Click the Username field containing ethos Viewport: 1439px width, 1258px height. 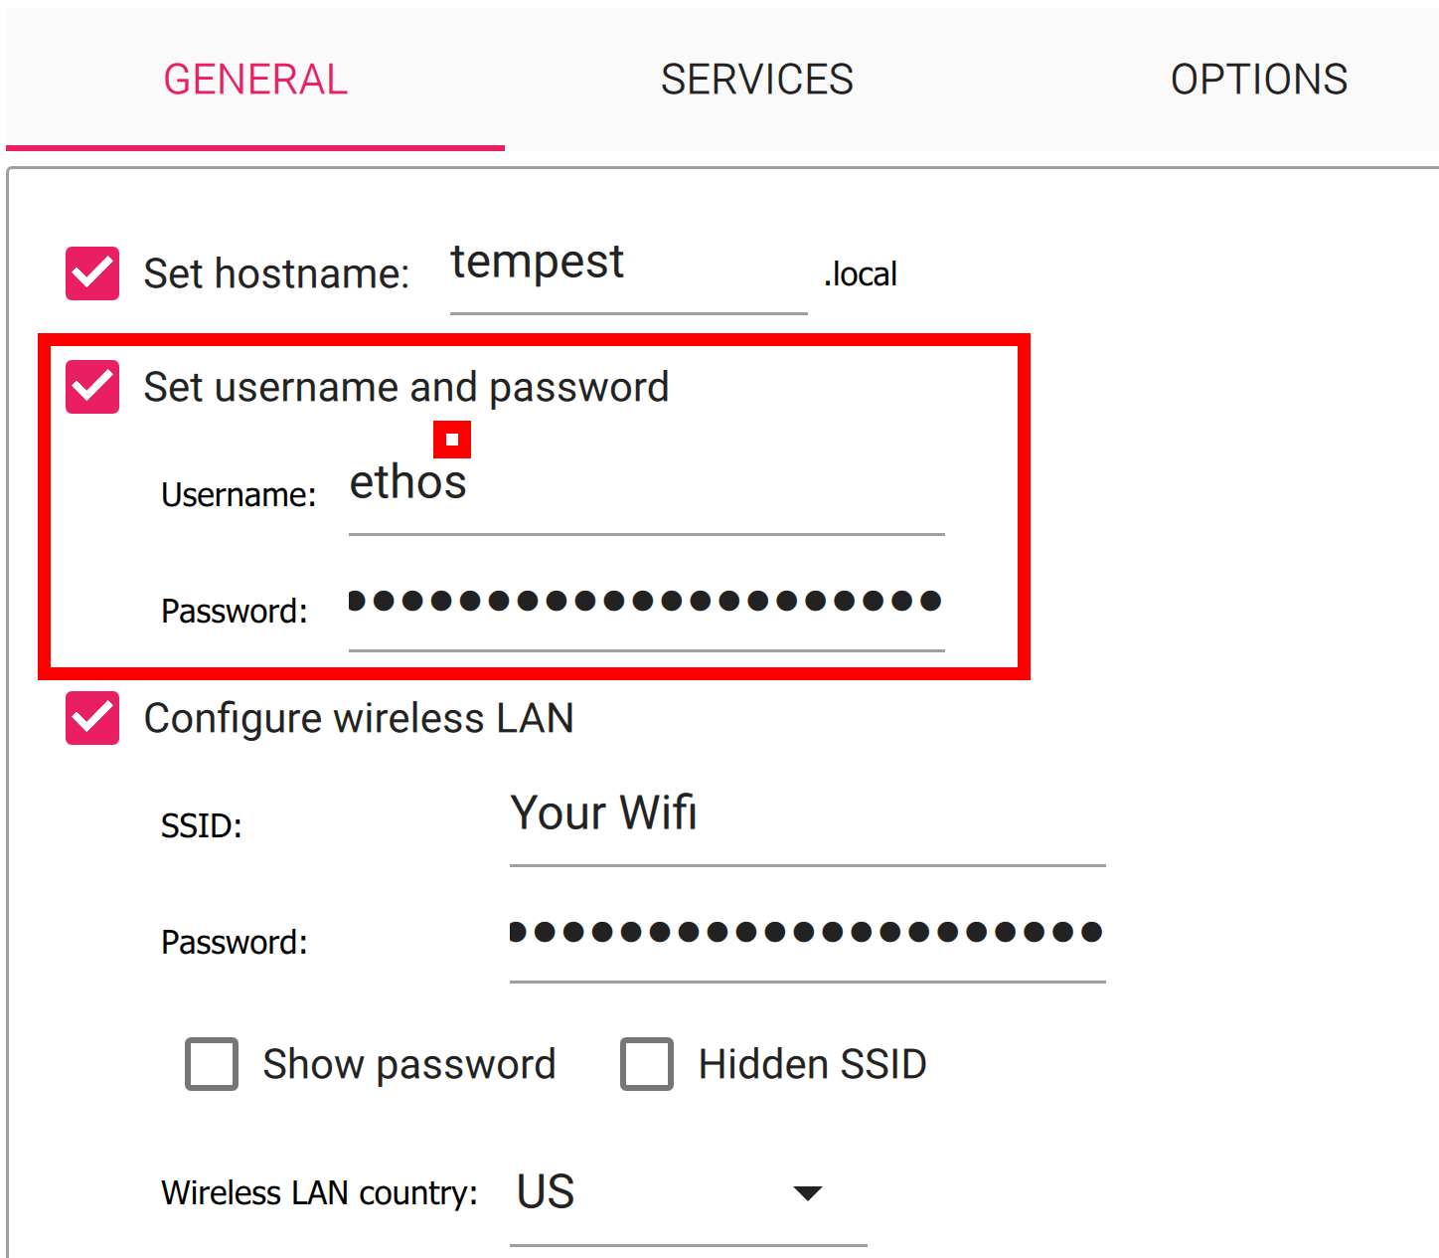[x=646, y=485]
